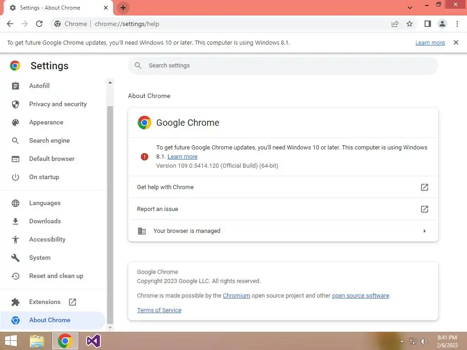This screenshot has width=467, height=350.
Task: Open the tab search dropdown arrow
Action: [x=410, y=8]
